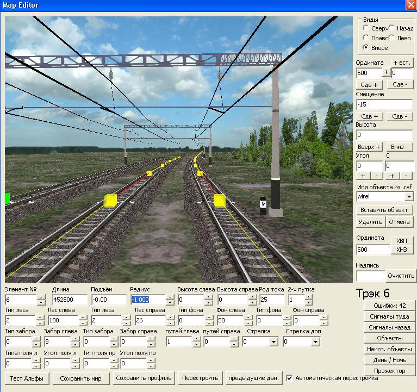Open the Стрелка доп dropdown
This screenshot has width=417, height=392.
click(315, 342)
